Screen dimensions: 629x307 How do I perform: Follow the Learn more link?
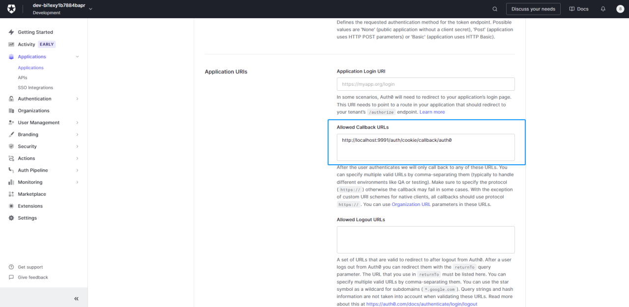(432, 112)
